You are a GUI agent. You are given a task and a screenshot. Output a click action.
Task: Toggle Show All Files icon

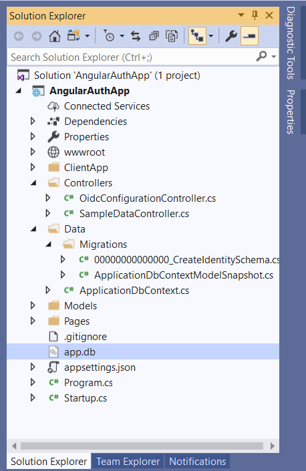click(172, 36)
